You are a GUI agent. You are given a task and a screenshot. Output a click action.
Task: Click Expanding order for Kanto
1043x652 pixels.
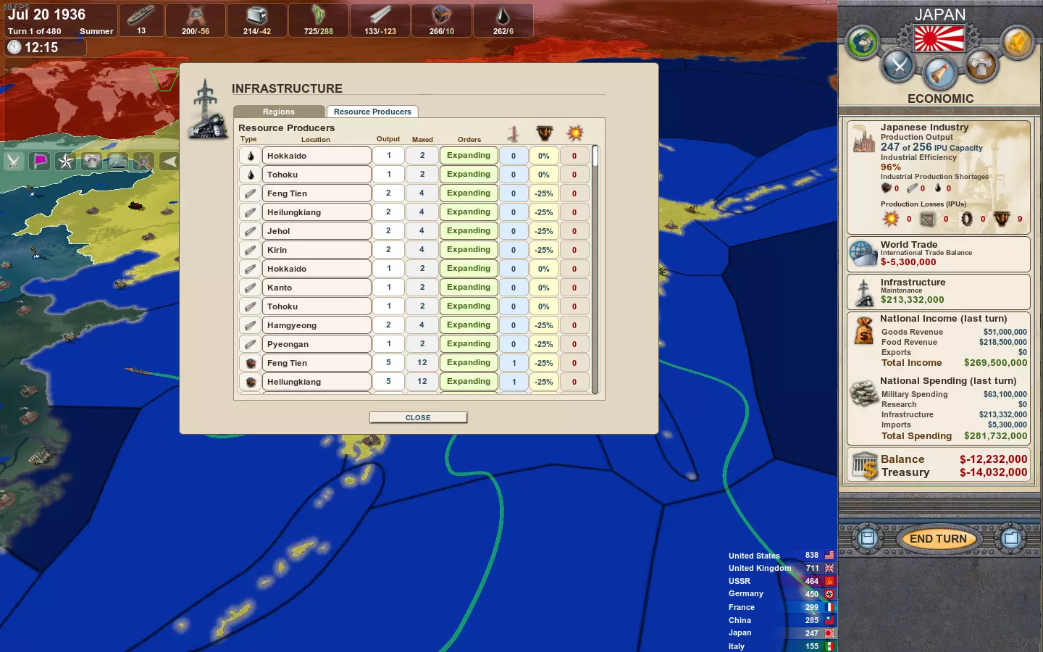click(469, 288)
